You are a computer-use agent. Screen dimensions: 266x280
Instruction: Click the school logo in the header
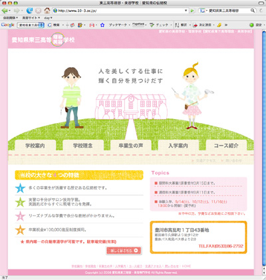tap(43, 40)
